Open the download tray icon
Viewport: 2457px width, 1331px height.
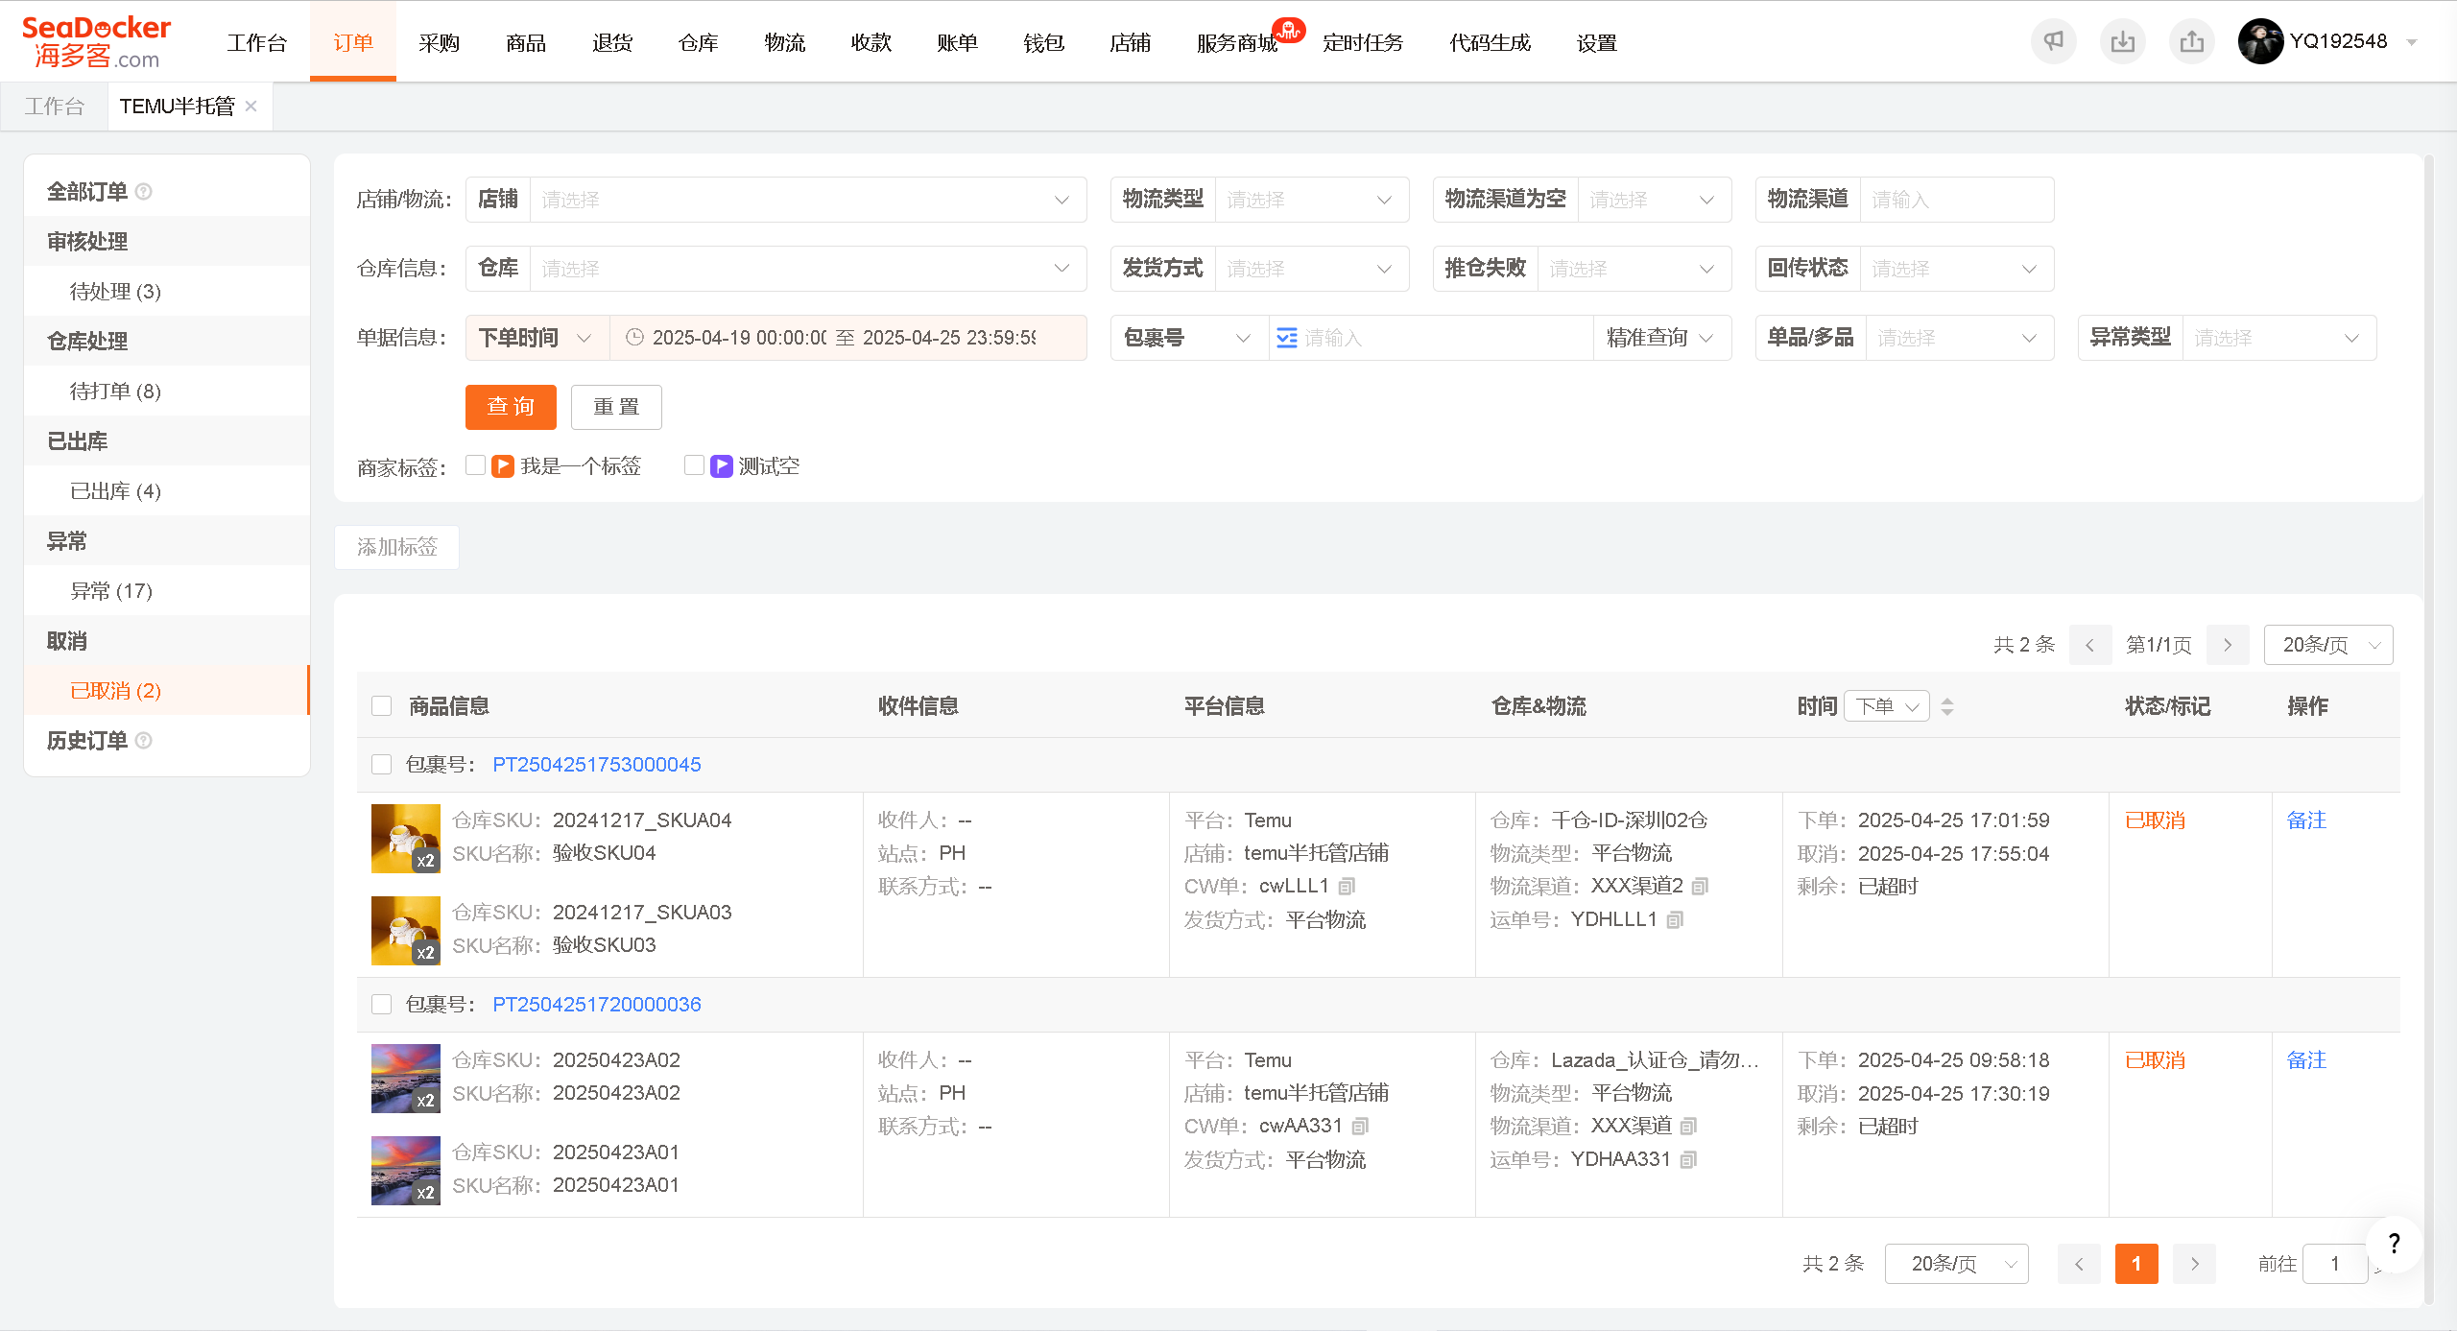coord(2122,42)
